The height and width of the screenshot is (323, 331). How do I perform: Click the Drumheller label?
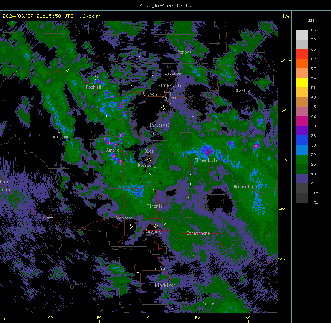(x=245, y=187)
